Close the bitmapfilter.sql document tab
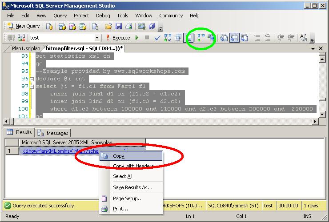The width and height of the screenshot is (329, 222). pos(321,48)
